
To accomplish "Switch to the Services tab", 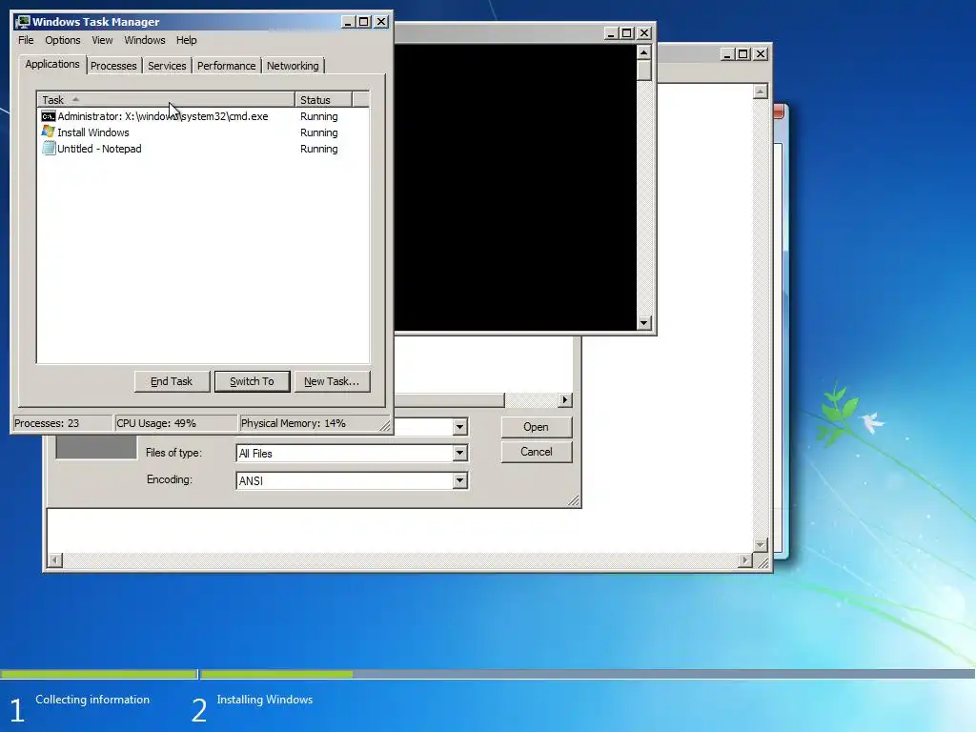I will (x=167, y=66).
